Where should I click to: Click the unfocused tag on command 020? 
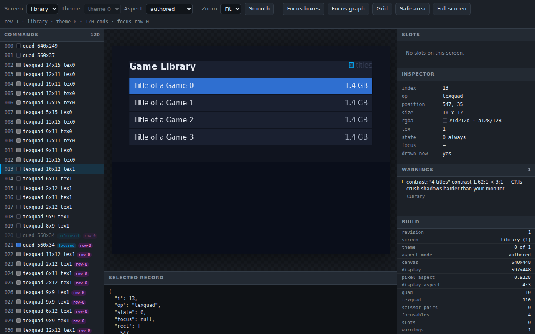(x=69, y=236)
